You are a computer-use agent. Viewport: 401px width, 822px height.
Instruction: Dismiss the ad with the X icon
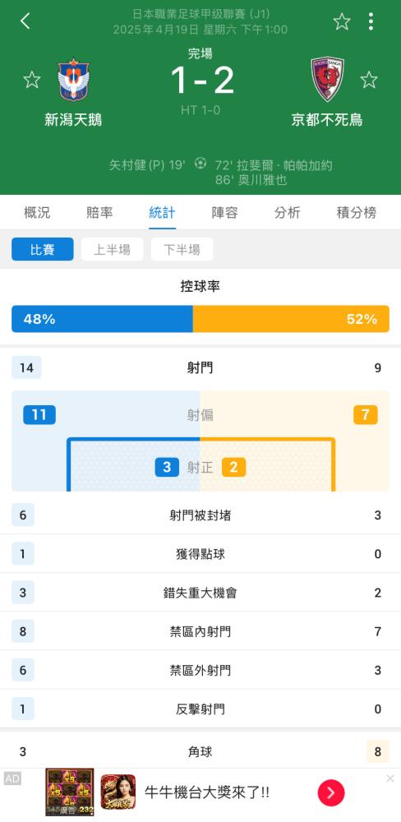(x=390, y=778)
